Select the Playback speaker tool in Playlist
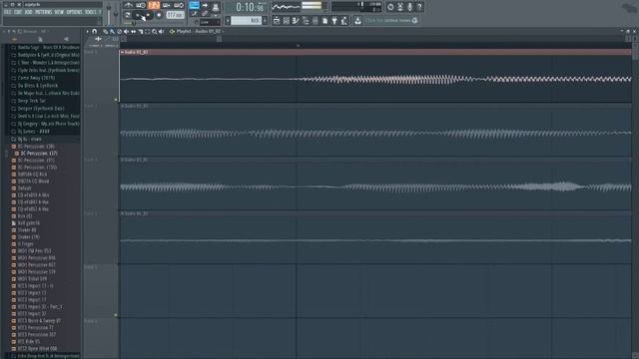Screen dimensions: 639x359 [162, 31]
